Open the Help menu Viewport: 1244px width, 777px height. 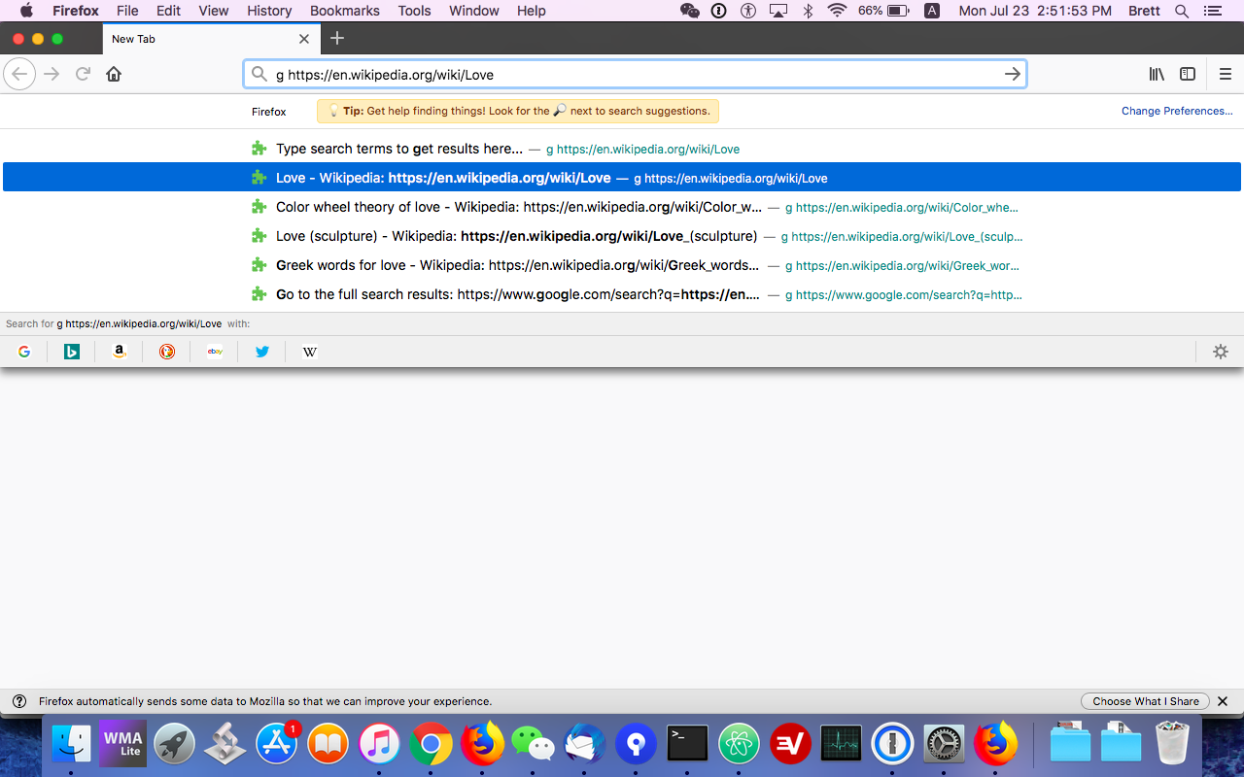coord(532,11)
